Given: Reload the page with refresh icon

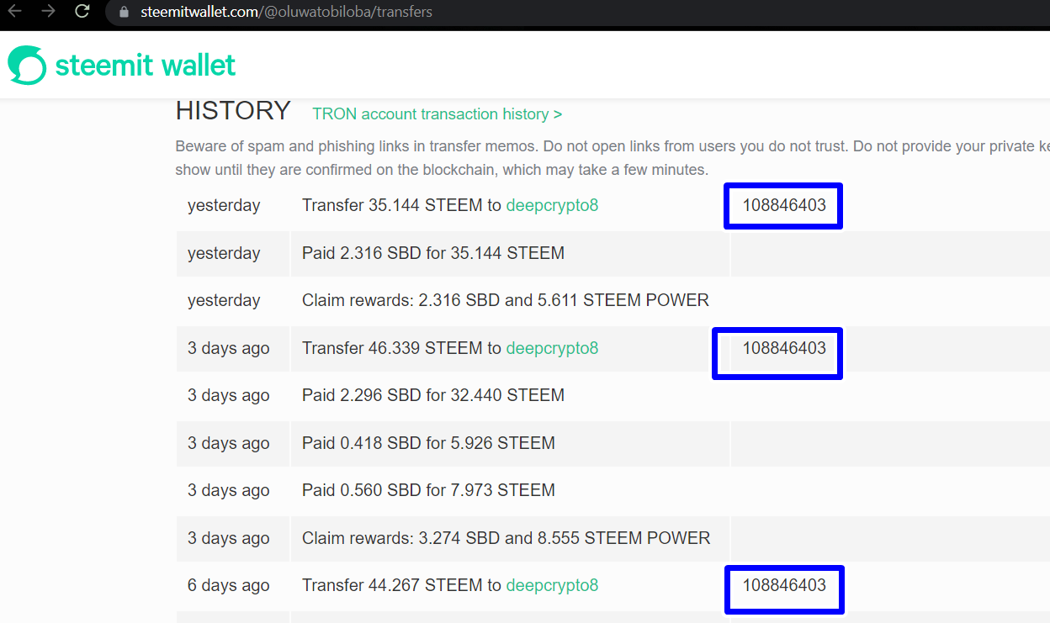Looking at the screenshot, I should pos(82,12).
